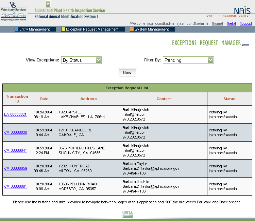
Task: Open the Entry Management menu
Action: tap(34, 29)
